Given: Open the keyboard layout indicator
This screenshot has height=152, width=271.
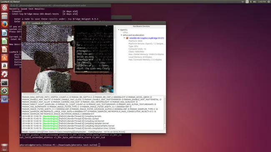Looking at the screenshot, I should pos(247,2).
